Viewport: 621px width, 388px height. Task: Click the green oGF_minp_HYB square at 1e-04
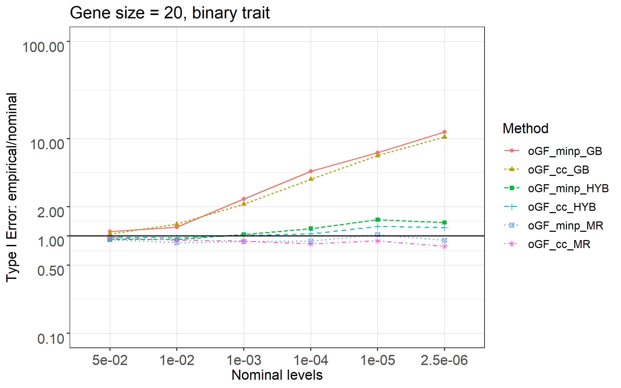(311, 228)
